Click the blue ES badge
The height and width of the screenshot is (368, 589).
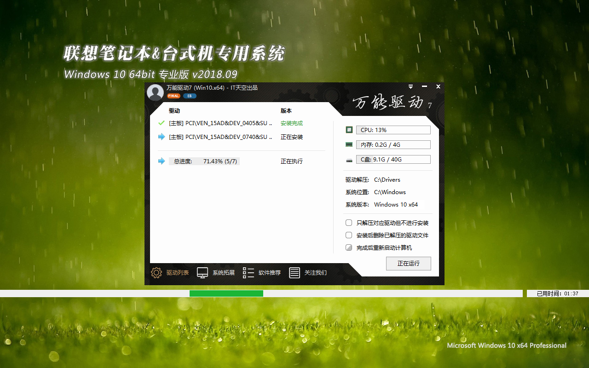point(190,96)
